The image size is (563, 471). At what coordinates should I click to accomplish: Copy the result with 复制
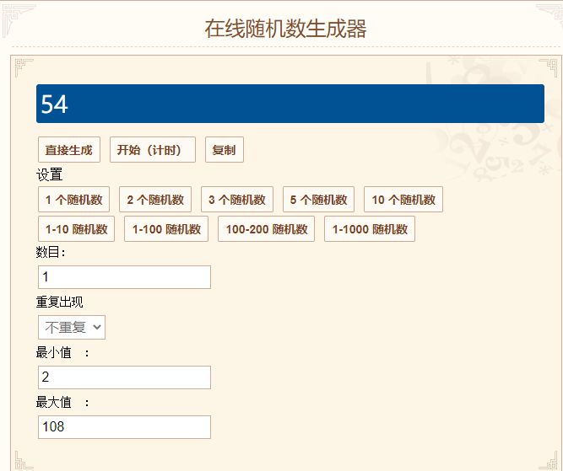click(225, 149)
